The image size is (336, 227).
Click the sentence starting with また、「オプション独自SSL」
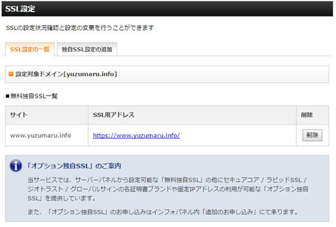tap(163, 212)
